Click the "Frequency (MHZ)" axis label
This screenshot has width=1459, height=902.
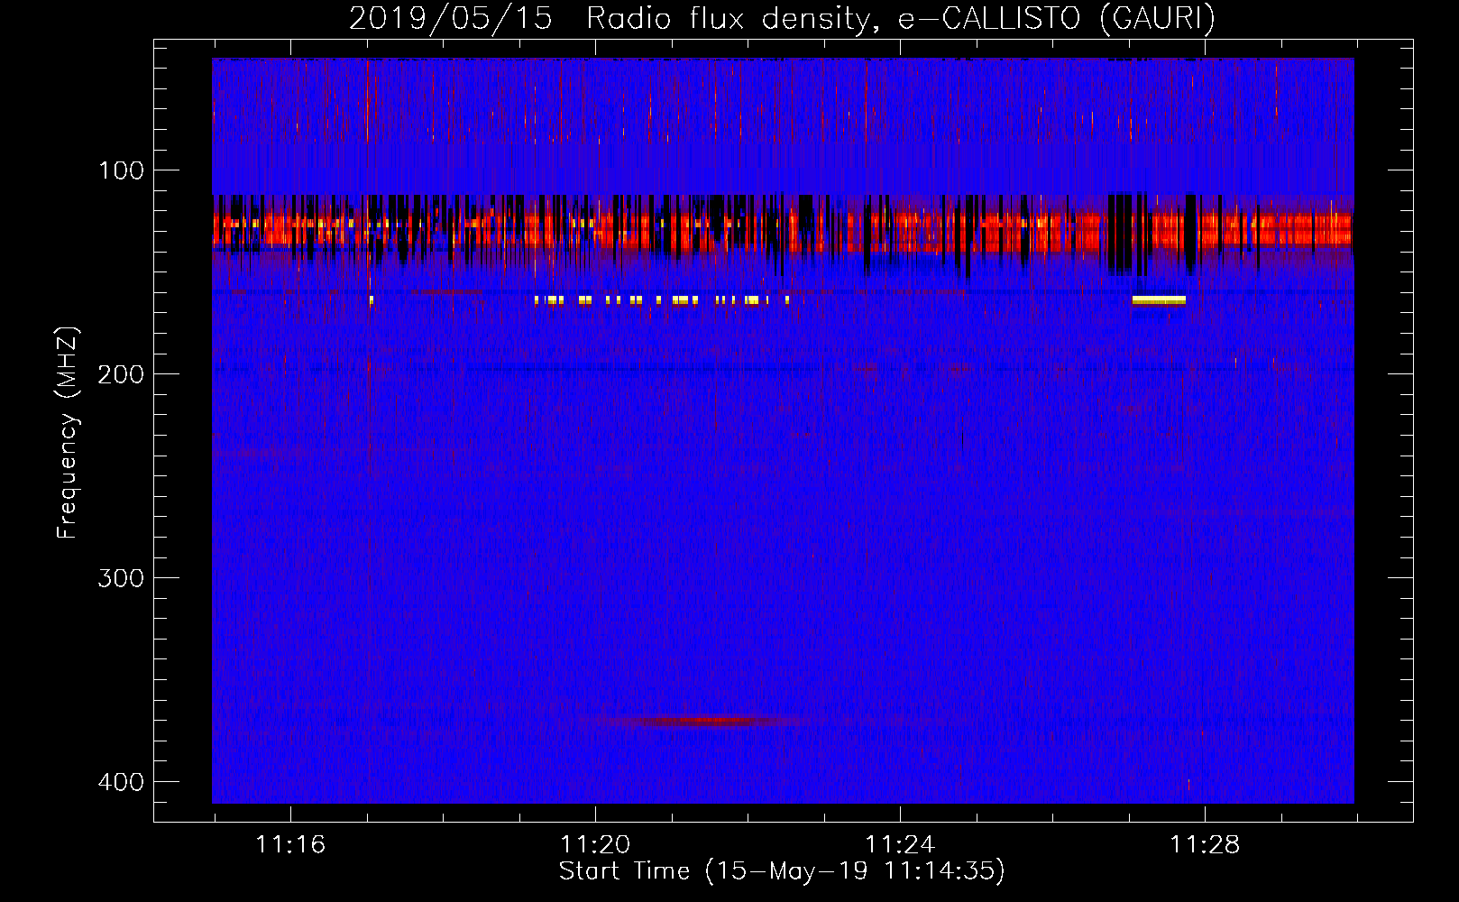(x=68, y=433)
